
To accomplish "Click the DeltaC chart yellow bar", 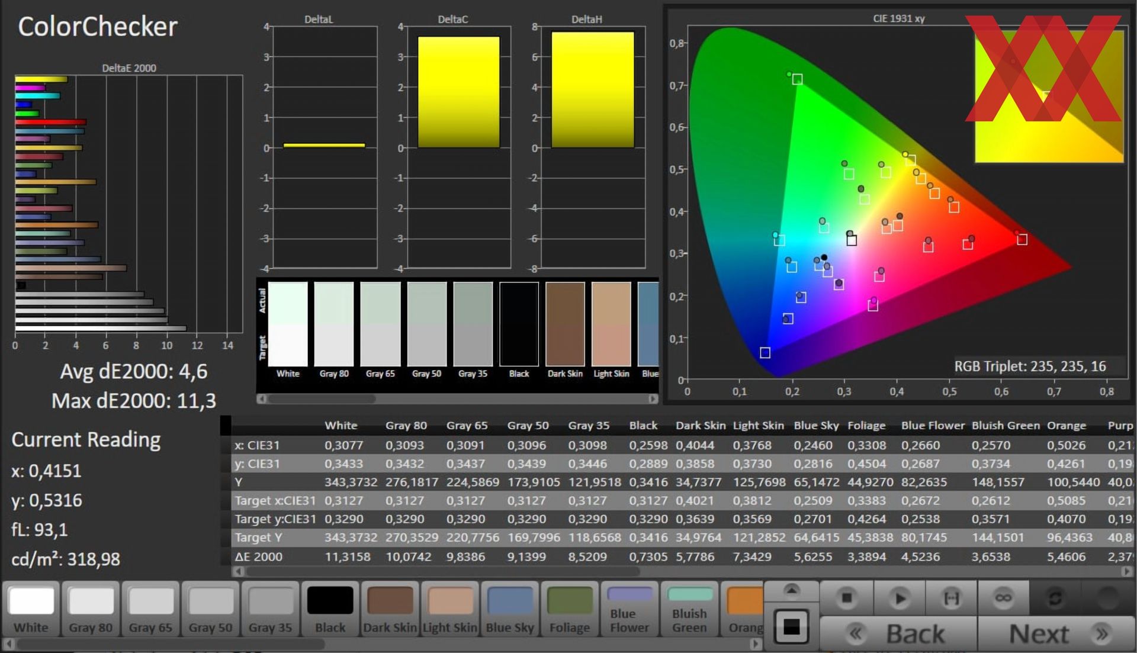I will pyautogui.click(x=458, y=92).
